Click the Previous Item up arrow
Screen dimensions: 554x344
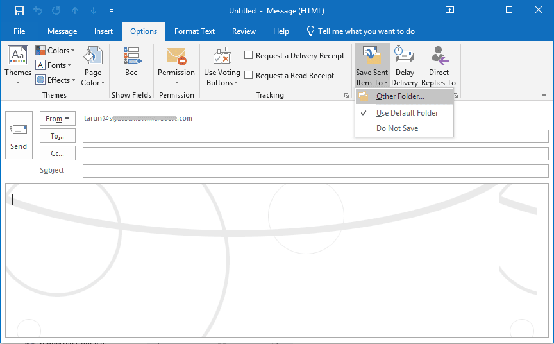coord(75,11)
